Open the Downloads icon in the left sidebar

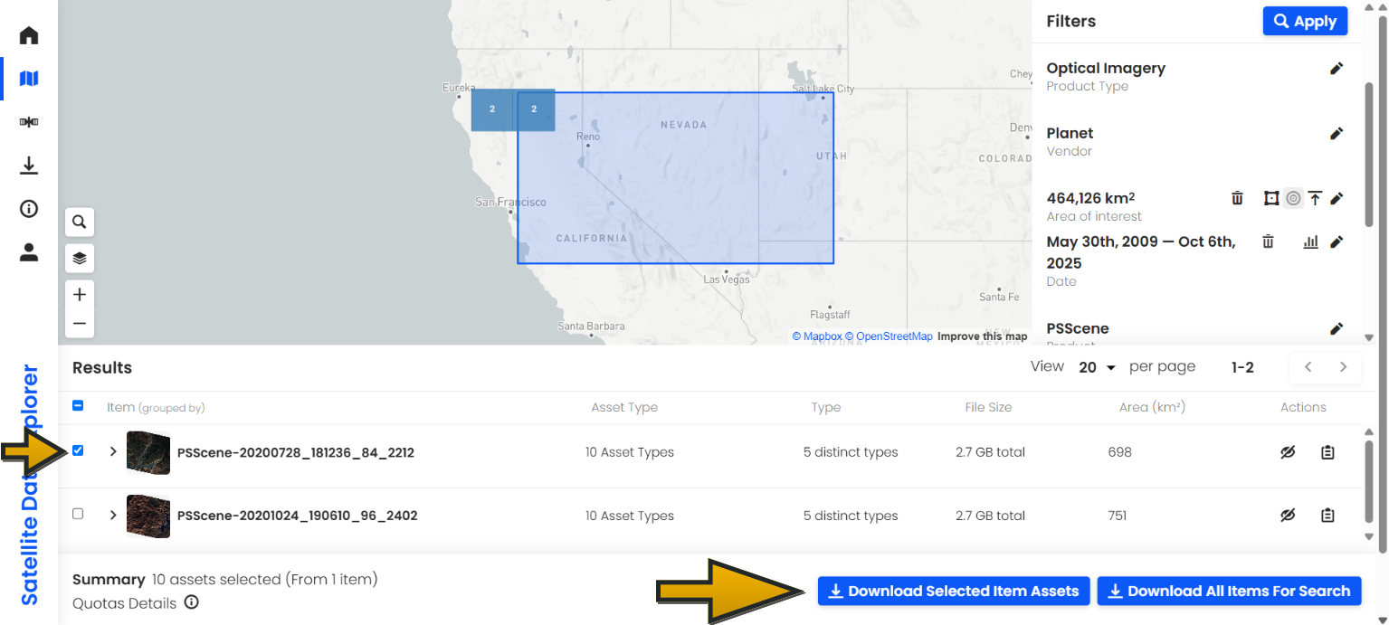[28, 166]
